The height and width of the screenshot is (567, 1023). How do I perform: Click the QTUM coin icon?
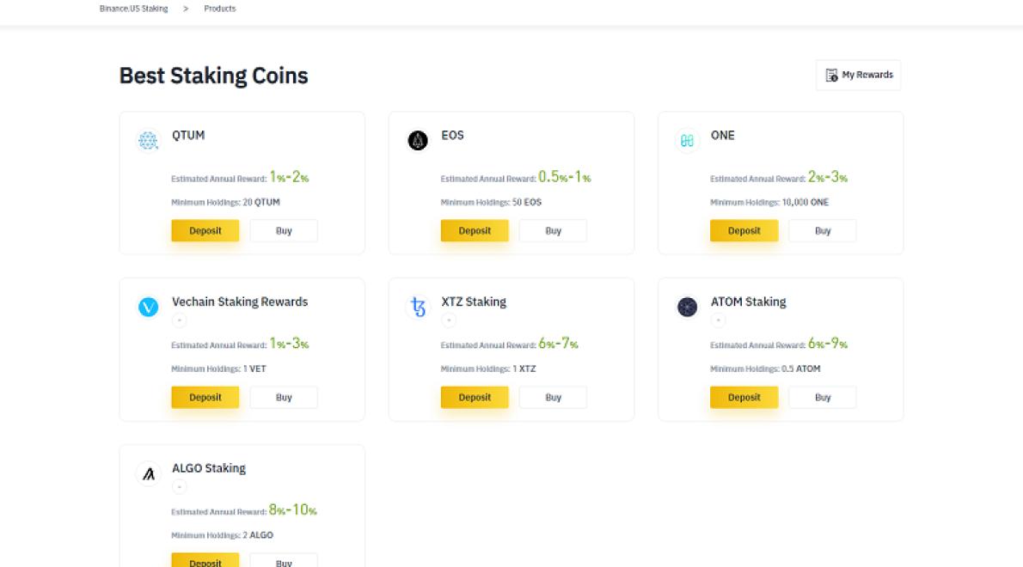point(148,140)
